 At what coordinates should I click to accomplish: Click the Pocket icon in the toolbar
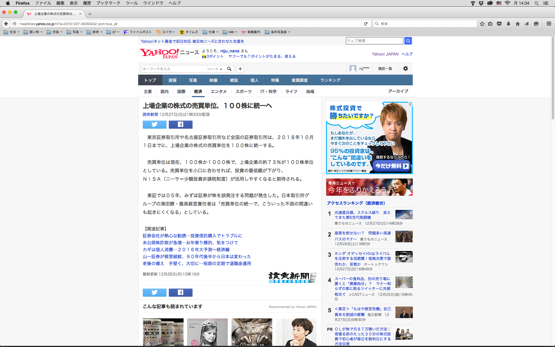[499, 24]
